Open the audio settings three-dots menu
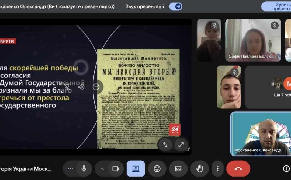 [x=70, y=168]
